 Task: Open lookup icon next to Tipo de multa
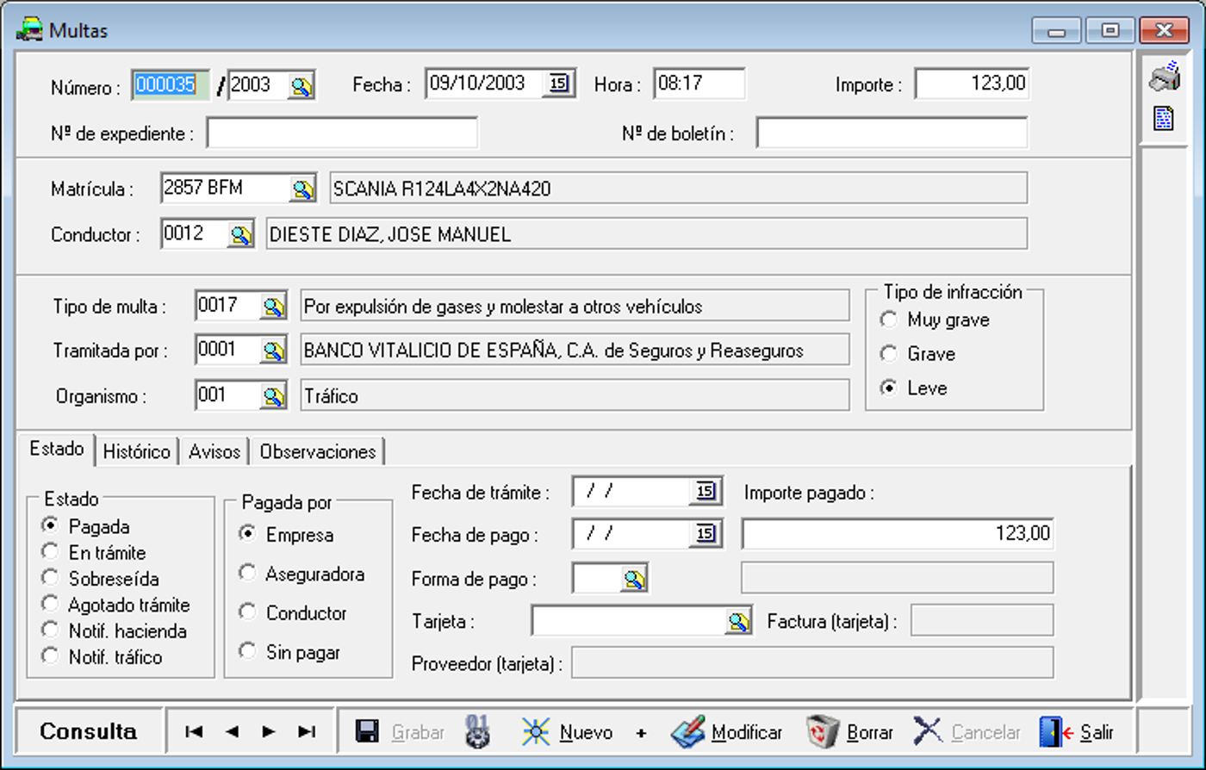(274, 306)
